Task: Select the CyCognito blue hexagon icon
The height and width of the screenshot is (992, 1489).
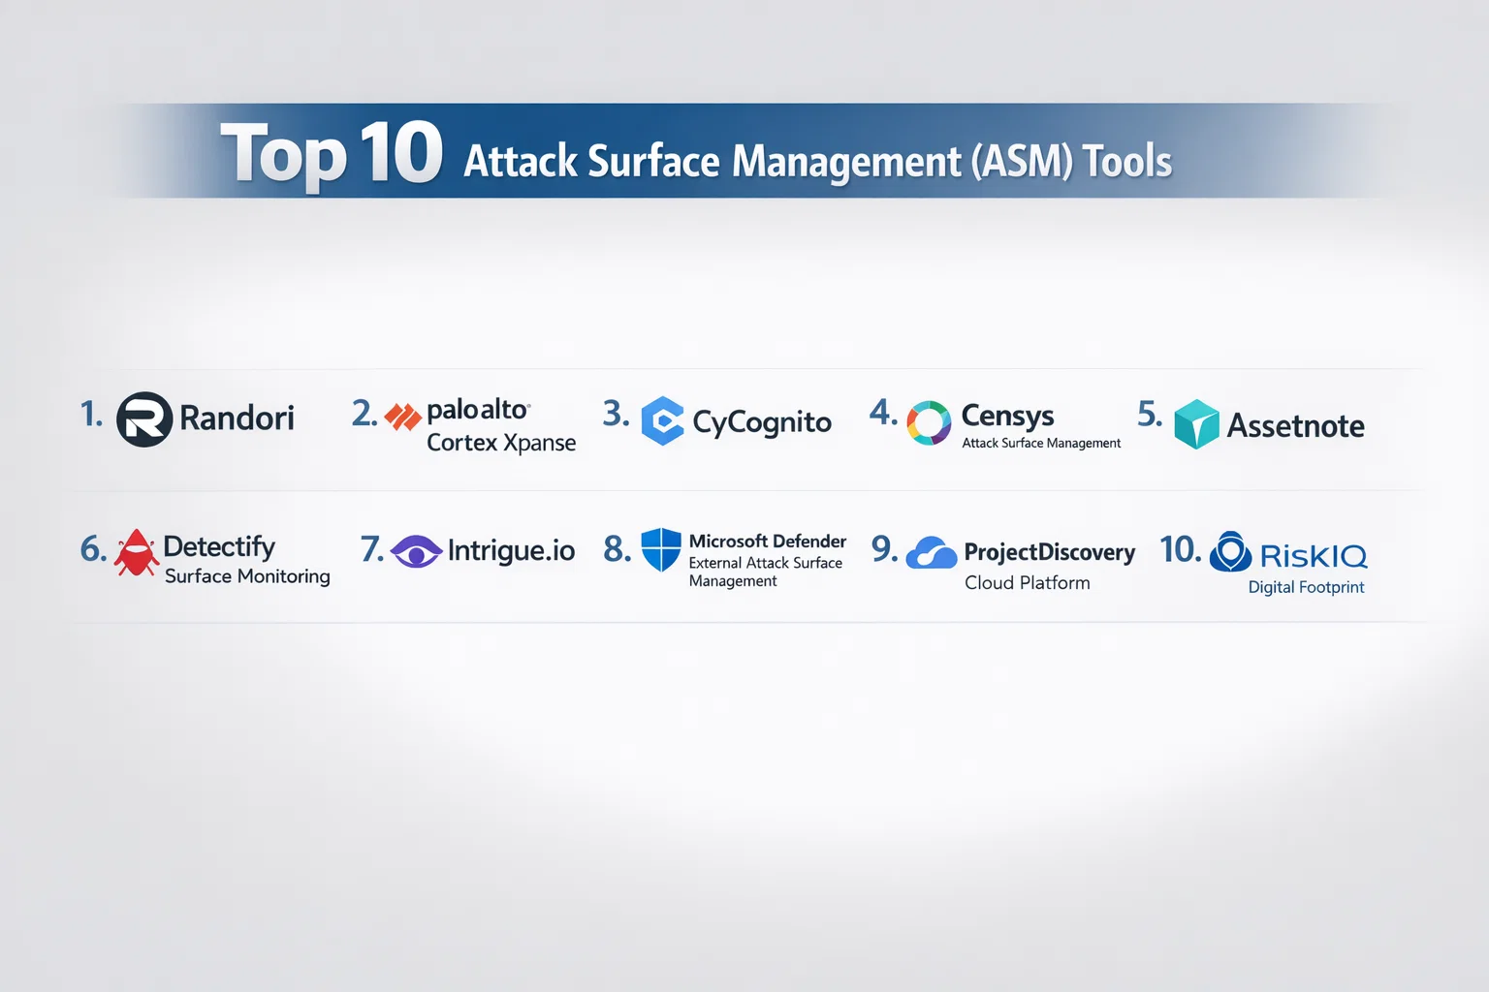Action: pos(663,421)
